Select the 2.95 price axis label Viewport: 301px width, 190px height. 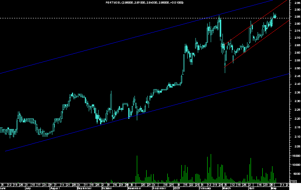tap(297, 3)
